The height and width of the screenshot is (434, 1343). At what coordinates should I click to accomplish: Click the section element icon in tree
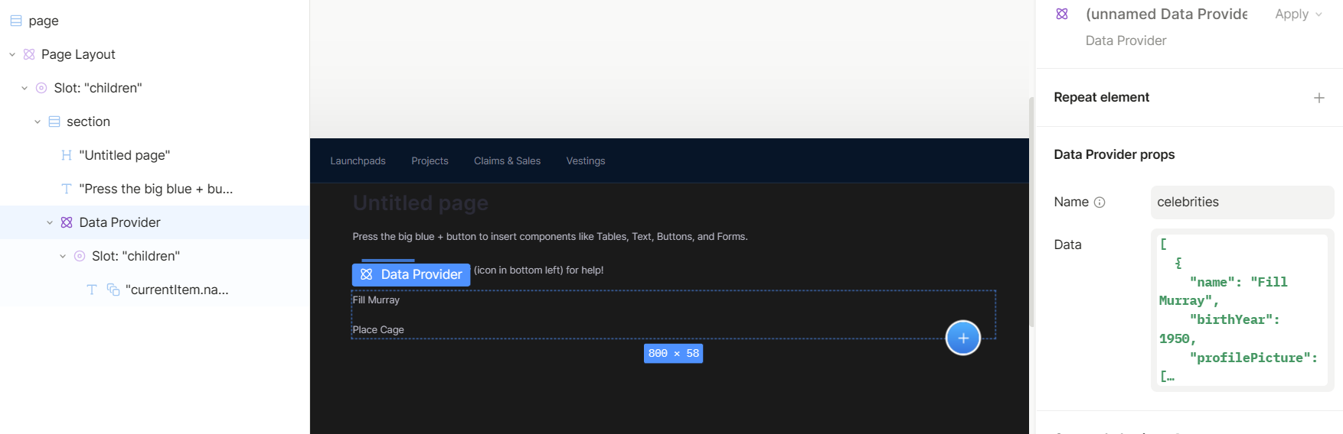point(54,121)
